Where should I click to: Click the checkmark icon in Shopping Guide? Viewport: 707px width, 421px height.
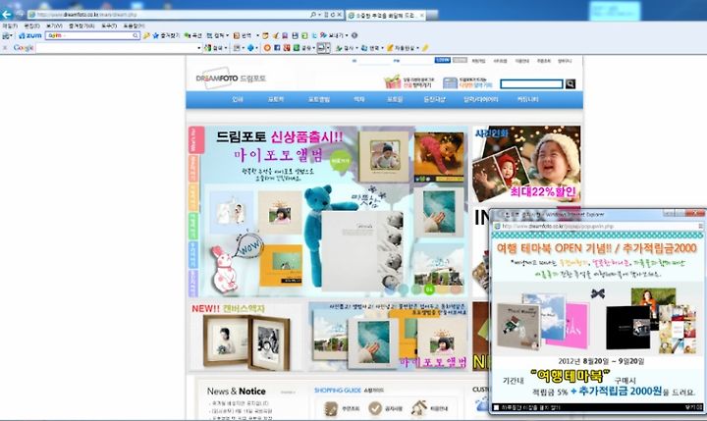[x=375, y=408]
